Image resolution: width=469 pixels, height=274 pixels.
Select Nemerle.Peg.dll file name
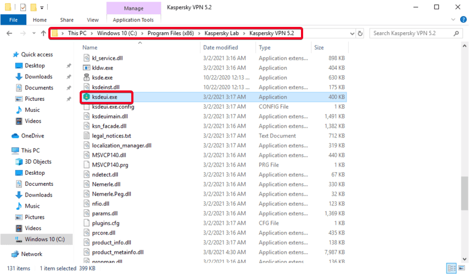pos(111,193)
